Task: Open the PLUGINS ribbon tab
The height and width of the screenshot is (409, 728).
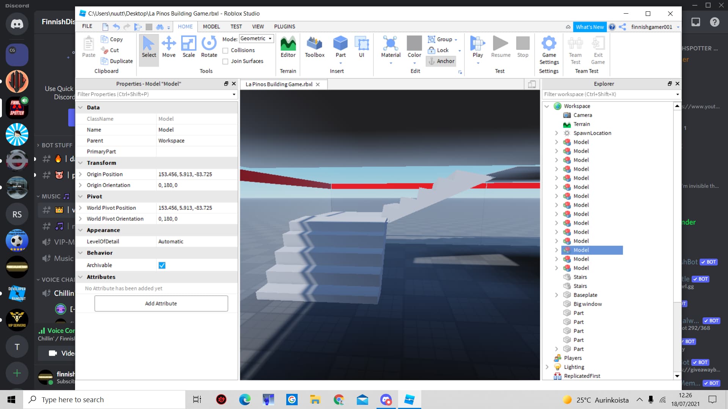Action: click(x=284, y=27)
